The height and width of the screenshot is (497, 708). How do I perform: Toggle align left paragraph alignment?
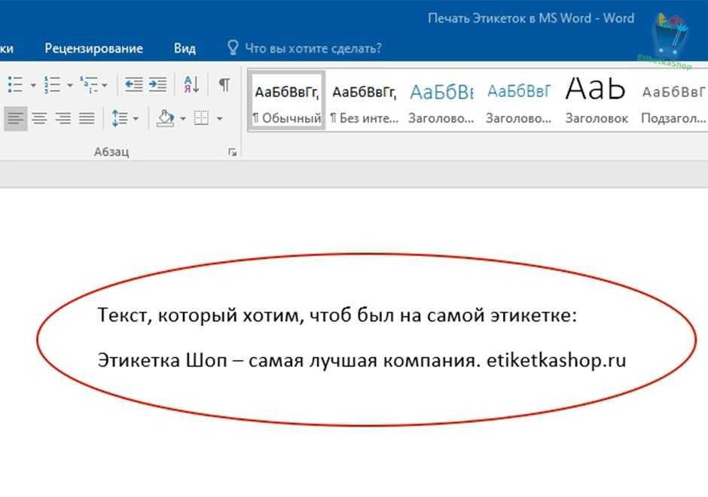[15, 118]
